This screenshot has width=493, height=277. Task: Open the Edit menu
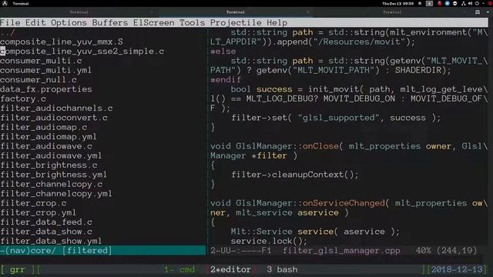pos(35,22)
